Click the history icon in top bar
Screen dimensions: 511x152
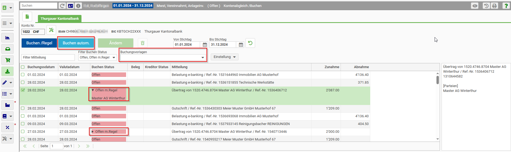pyautogui.click(x=486, y=6)
